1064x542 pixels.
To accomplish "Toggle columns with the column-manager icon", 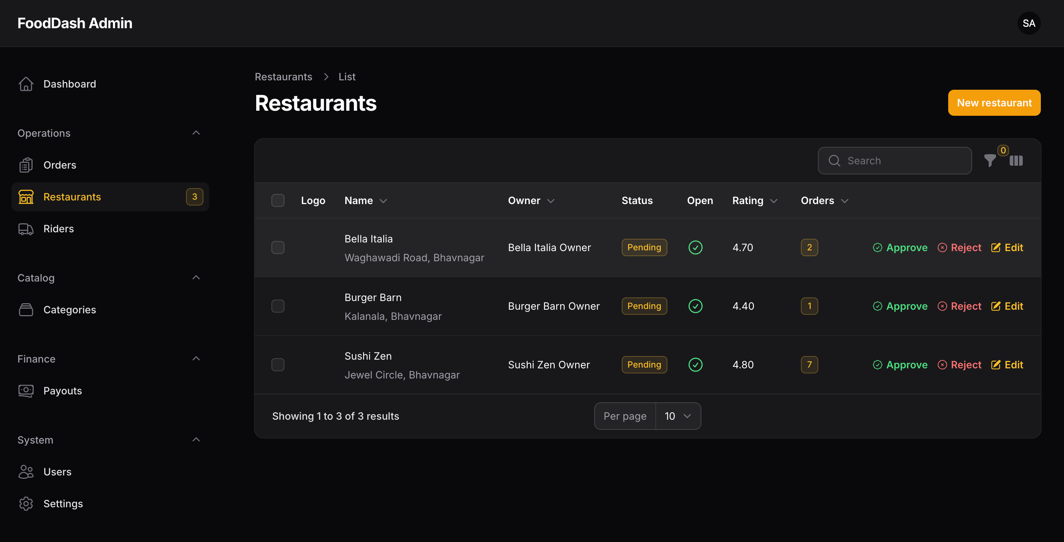I will point(1016,161).
